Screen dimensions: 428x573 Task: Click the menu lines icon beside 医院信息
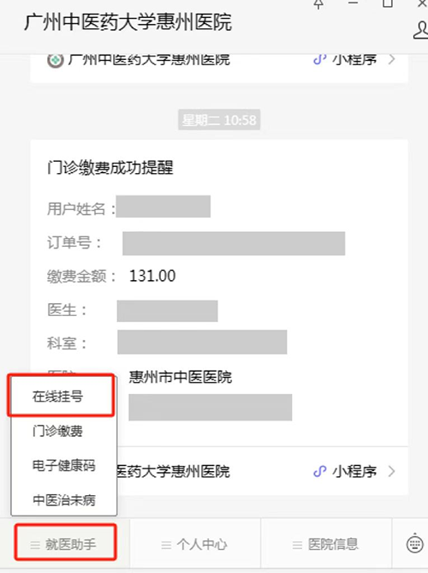(x=297, y=546)
